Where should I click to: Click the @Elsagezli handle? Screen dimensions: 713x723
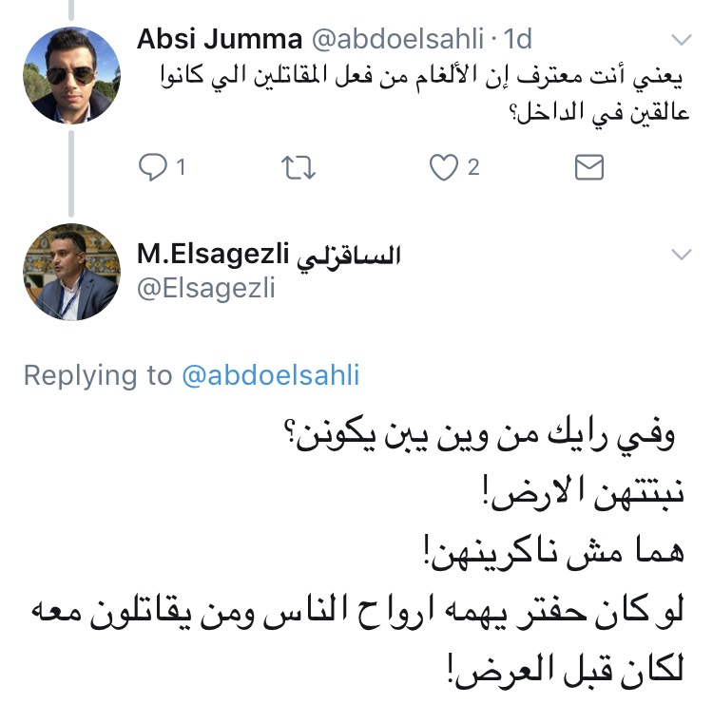click(205, 287)
